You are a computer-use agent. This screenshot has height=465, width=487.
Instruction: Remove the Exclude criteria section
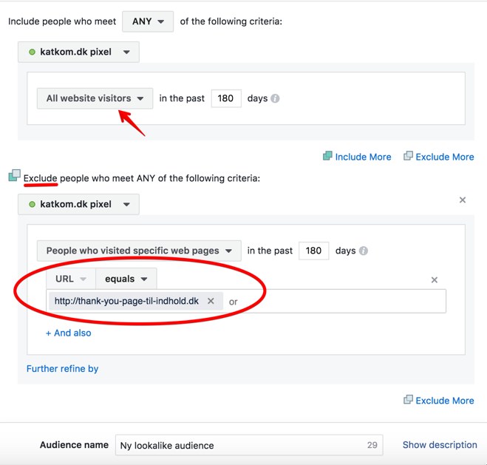click(x=463, y=200)
